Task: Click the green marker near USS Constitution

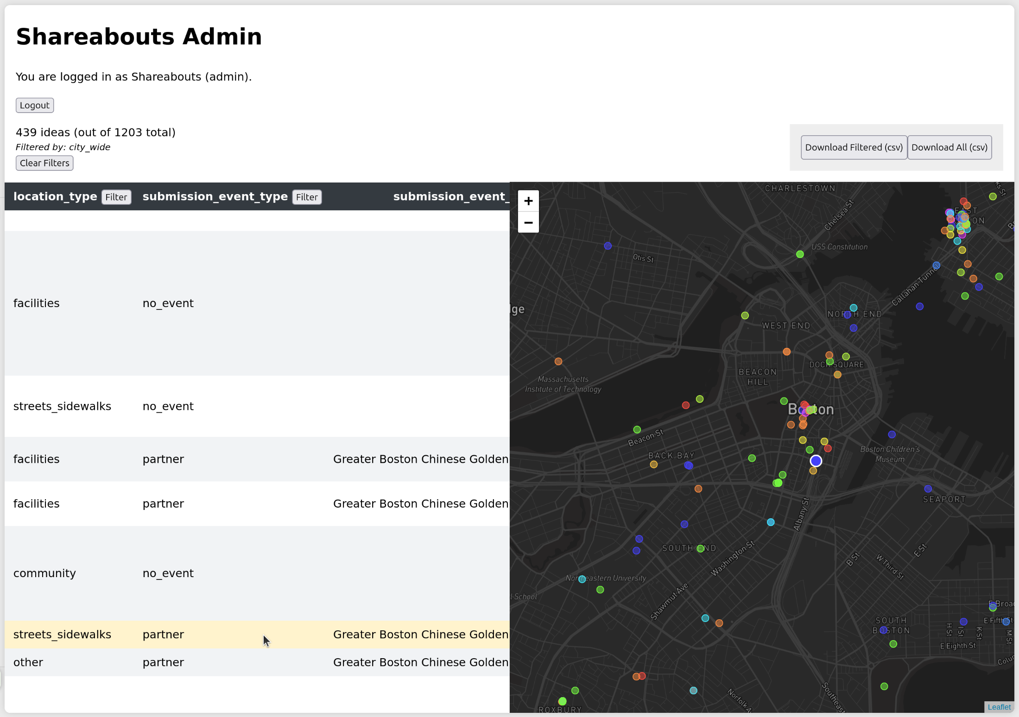Action: point(799,254)
